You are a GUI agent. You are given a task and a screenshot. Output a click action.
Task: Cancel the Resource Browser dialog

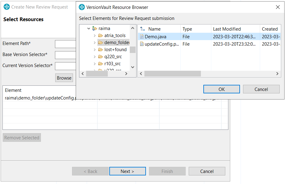(261, 89)
